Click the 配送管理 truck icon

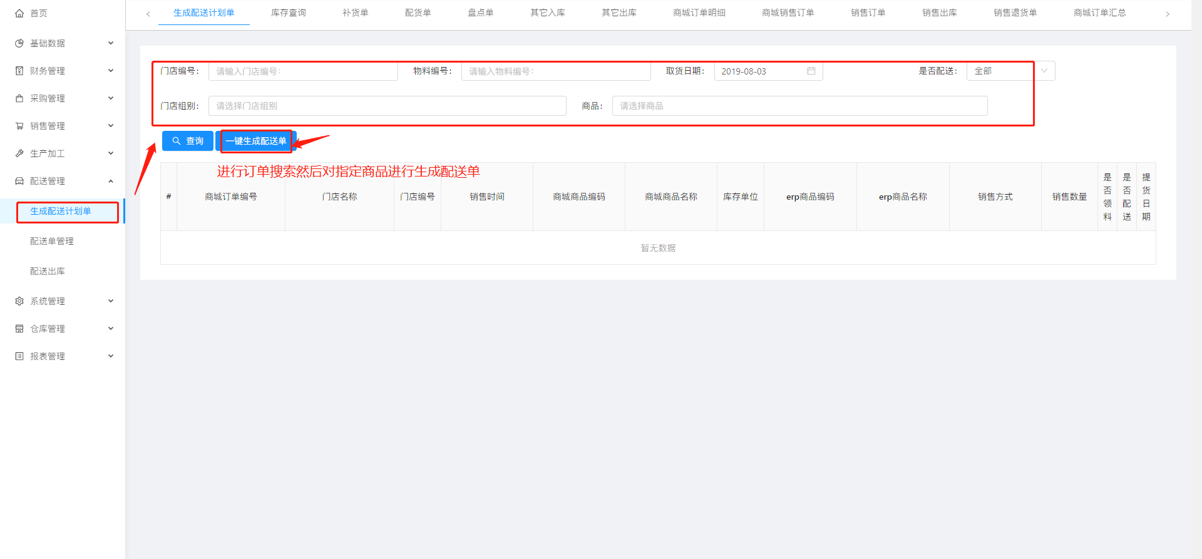[x=19, y=181]
